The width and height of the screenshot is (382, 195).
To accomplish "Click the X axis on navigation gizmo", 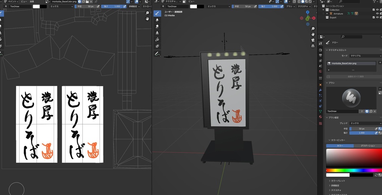I will pos(314,18).
